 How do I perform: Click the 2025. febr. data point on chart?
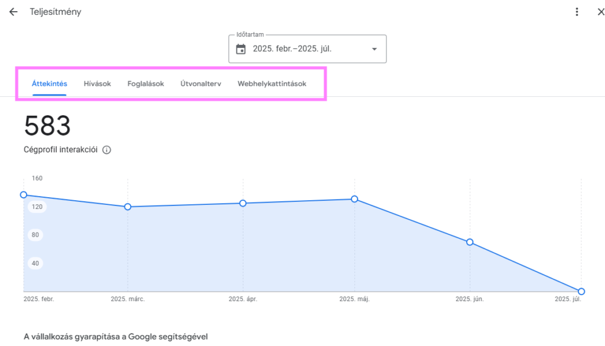[x=24, y=195]
